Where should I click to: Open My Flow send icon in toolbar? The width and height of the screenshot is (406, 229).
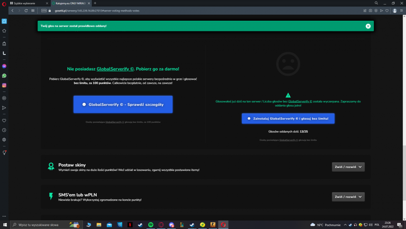pyautogui.click(x=381, y=11)
